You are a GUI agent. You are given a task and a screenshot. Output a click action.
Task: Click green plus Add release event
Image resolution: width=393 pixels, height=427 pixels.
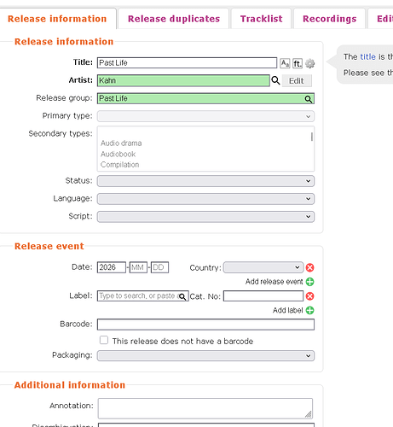pos(309,282)
